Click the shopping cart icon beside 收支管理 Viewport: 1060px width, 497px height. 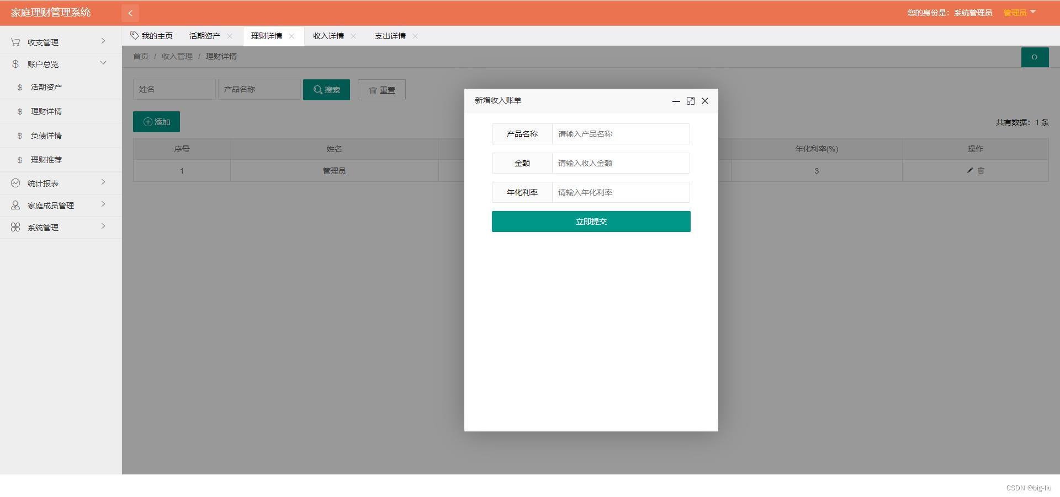click(15, 42)
